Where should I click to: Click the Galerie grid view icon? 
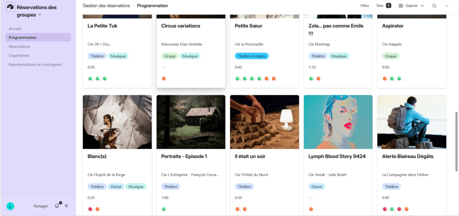point(401,6)
